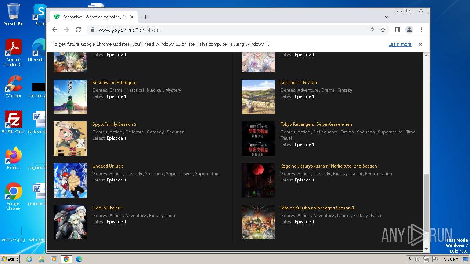Click Sousou no Frieren poster thumbnail
Image resolution: width=470 pixels, height=264 pixels.
pyautogui.click(x=258, y=97)
